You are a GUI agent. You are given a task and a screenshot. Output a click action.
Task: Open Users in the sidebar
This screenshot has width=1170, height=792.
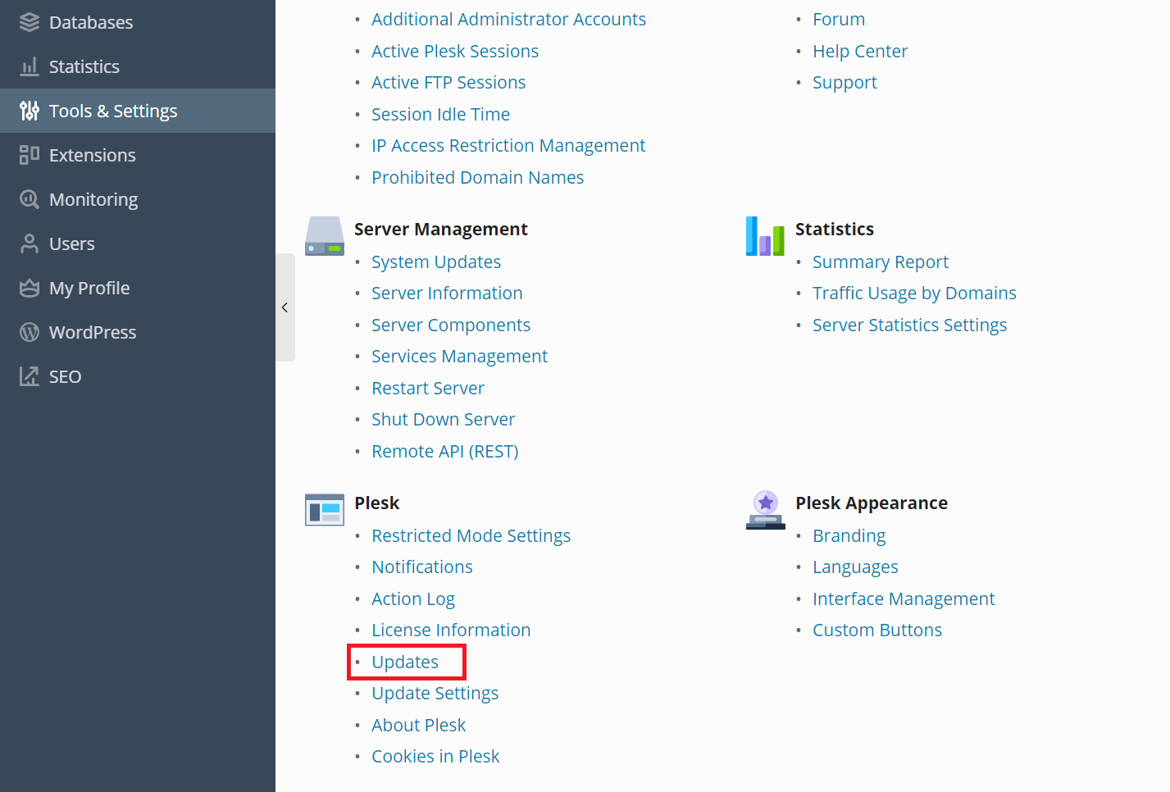pyautogui.click(x=138, y=244)
